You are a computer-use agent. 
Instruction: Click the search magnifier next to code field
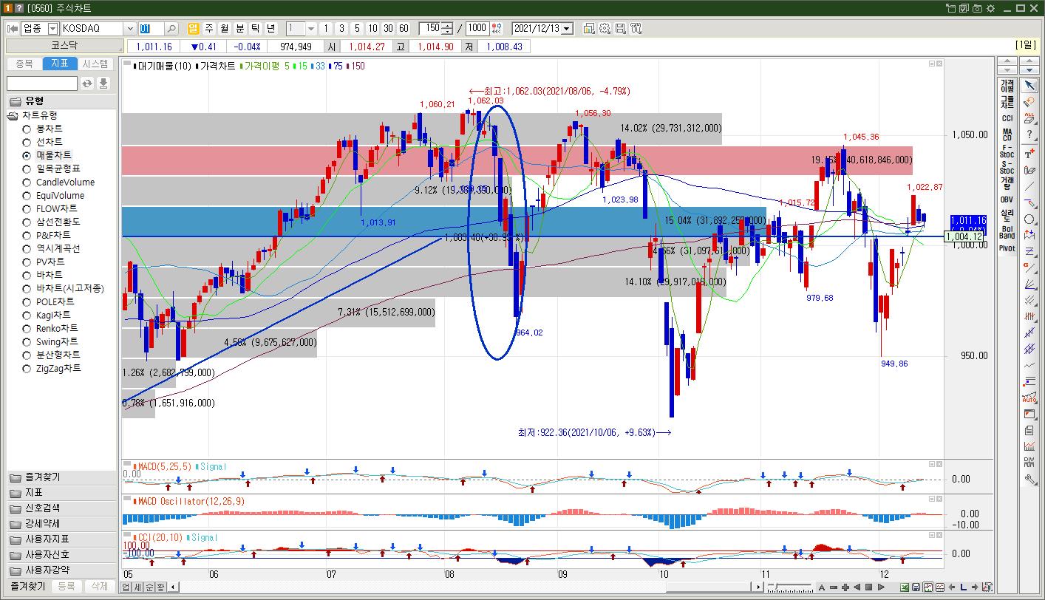coord(171,29)
